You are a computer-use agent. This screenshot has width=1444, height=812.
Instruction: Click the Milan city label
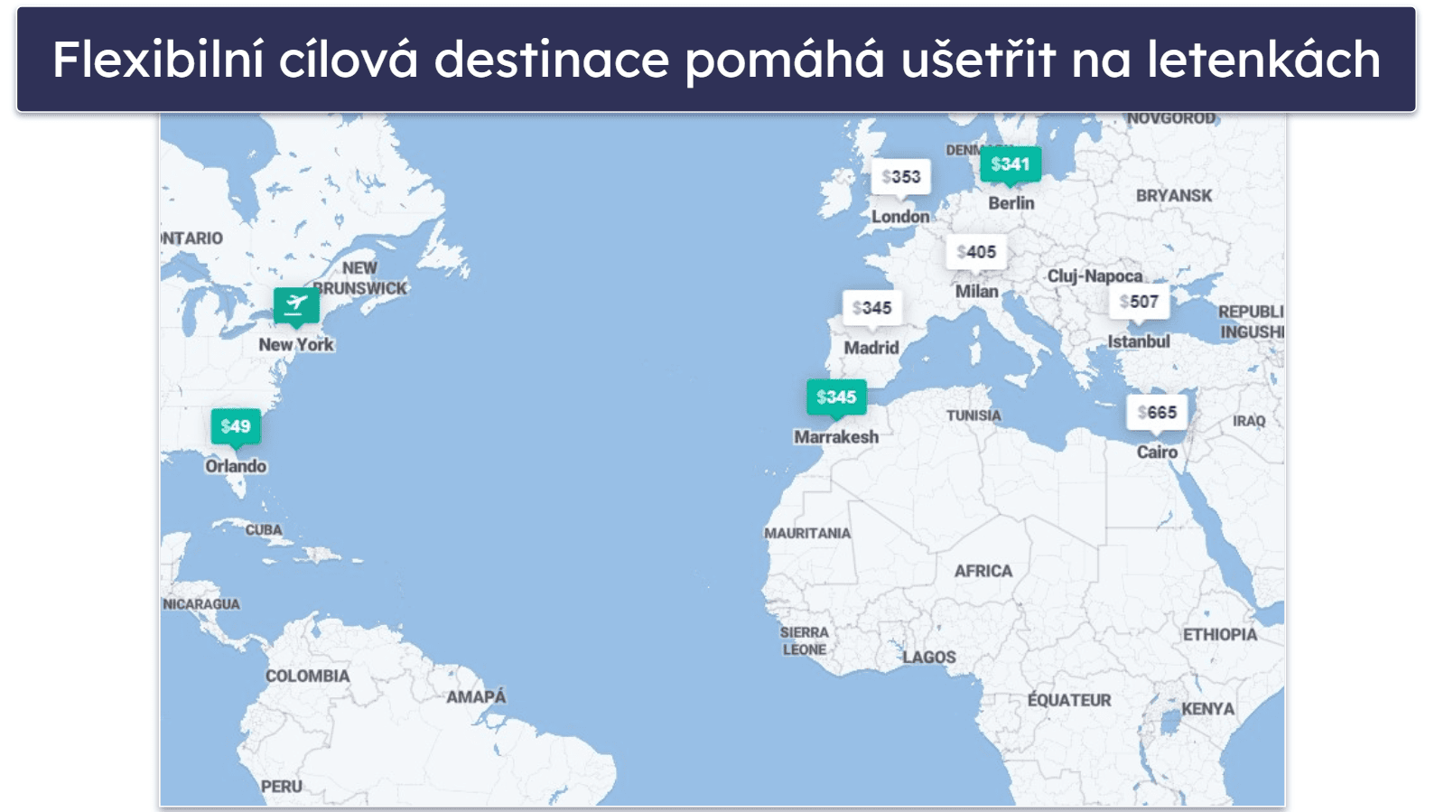(977, 292)
